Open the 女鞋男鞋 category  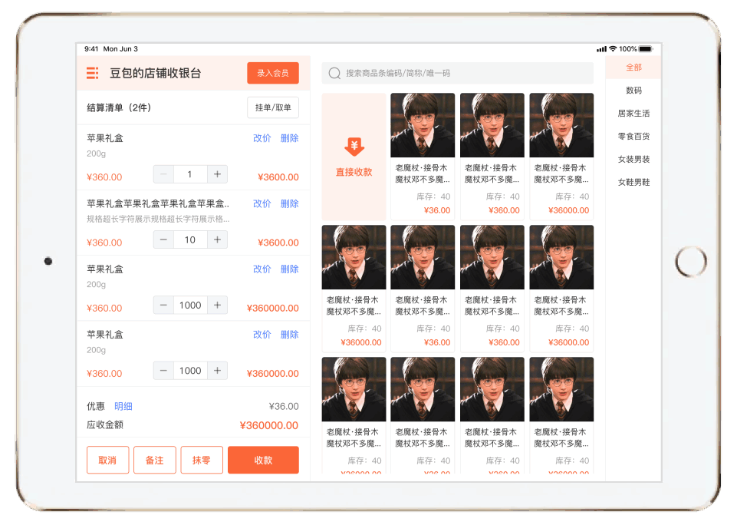pyautogui.click(x=633, y=183)
